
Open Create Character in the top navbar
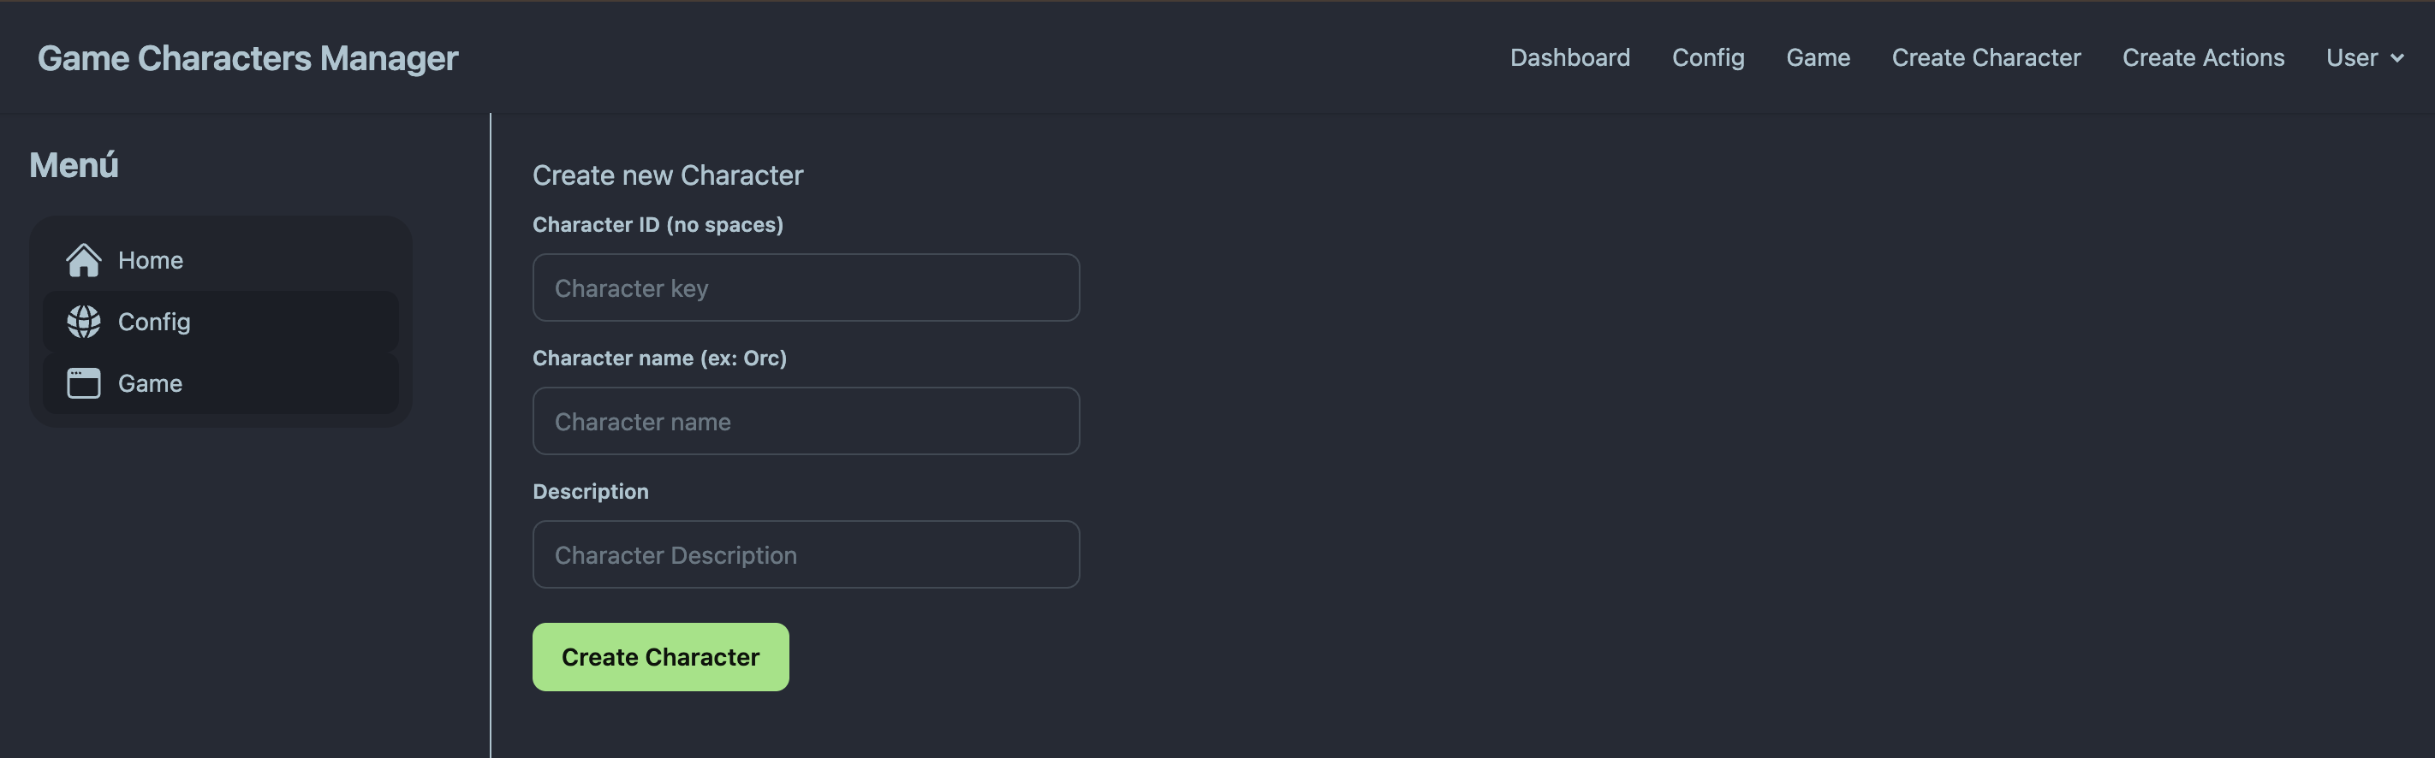tap(1985, 57)
